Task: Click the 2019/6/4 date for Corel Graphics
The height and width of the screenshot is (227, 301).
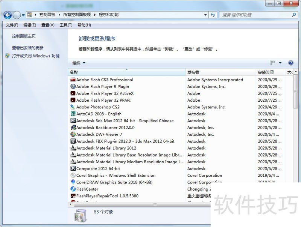Action: tap(268, 175)
